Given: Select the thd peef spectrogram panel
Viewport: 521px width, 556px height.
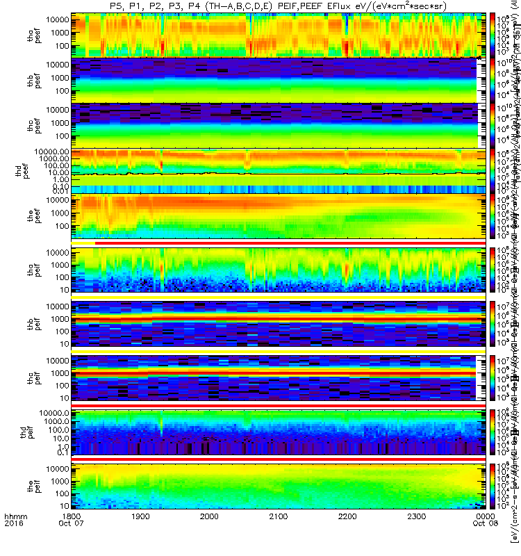Looking at the screenshot, I should tap(279, 171).
